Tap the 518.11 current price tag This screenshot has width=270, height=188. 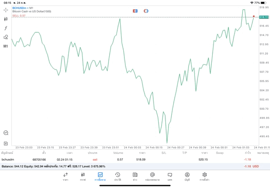pos(264,17)
